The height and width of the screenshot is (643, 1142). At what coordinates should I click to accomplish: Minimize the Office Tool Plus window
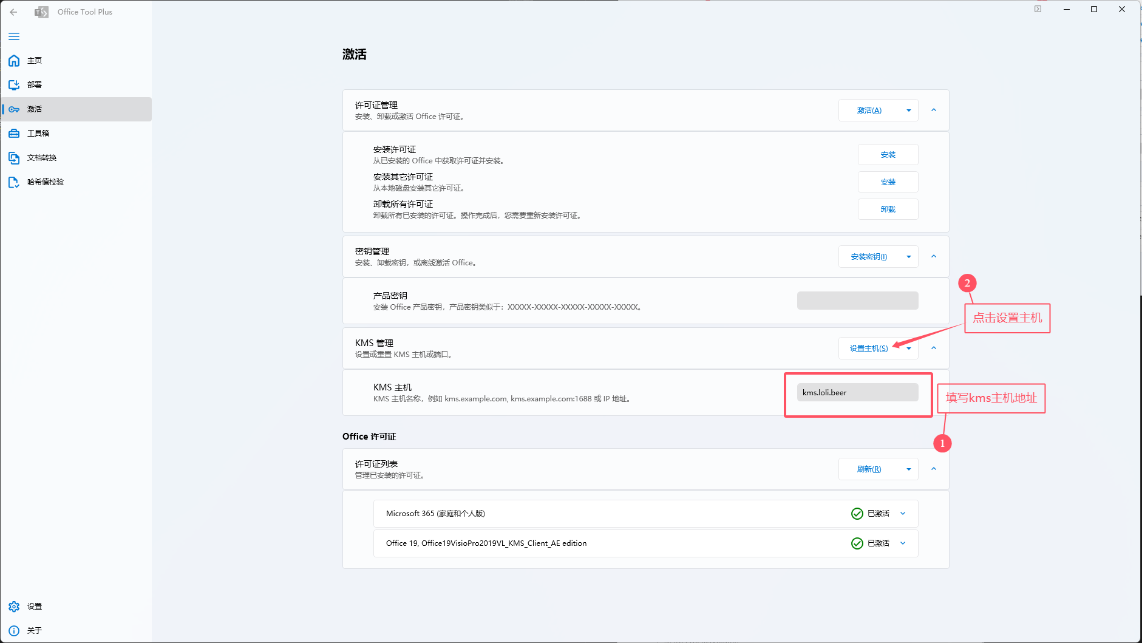click(1066, 9)
